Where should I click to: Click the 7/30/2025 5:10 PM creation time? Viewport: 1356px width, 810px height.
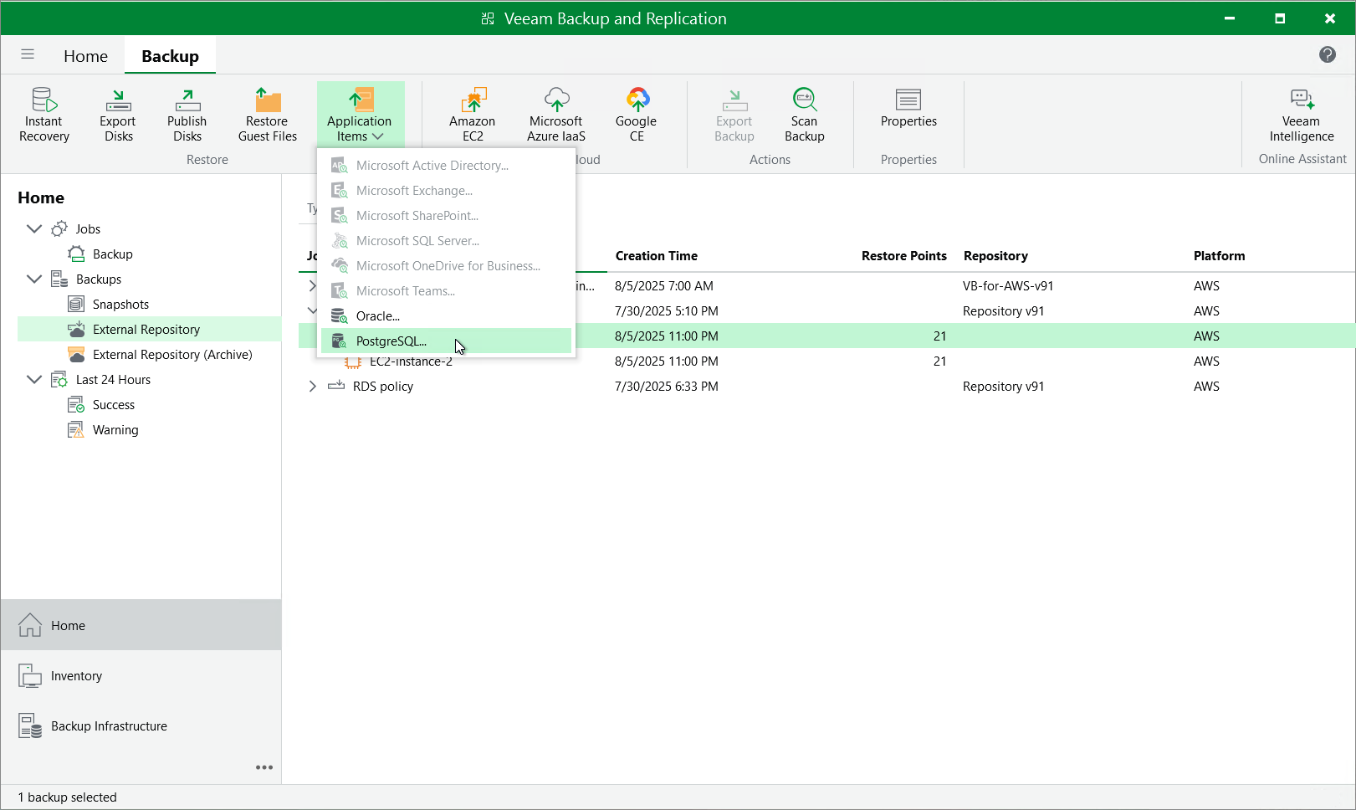667,310
